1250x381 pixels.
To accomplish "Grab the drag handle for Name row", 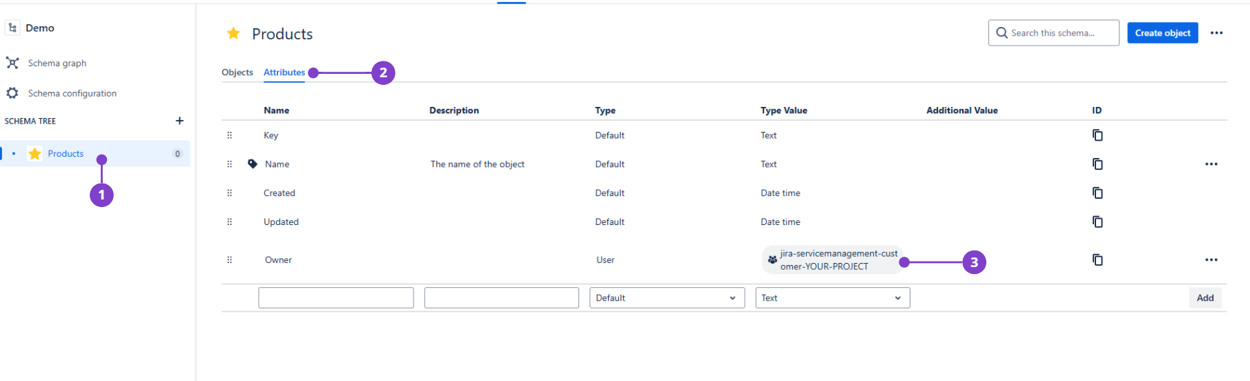I will pyautogui.click(x=230, y=164).
